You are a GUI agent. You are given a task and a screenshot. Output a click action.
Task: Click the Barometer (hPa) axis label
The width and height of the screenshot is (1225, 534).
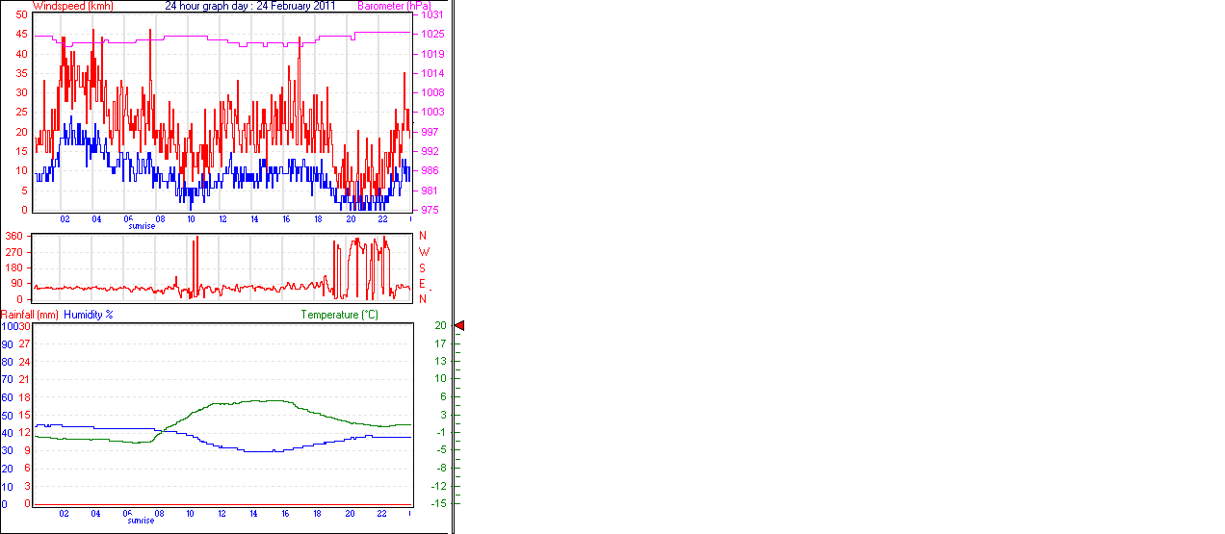pyautogui.click(x=394, y=6)
